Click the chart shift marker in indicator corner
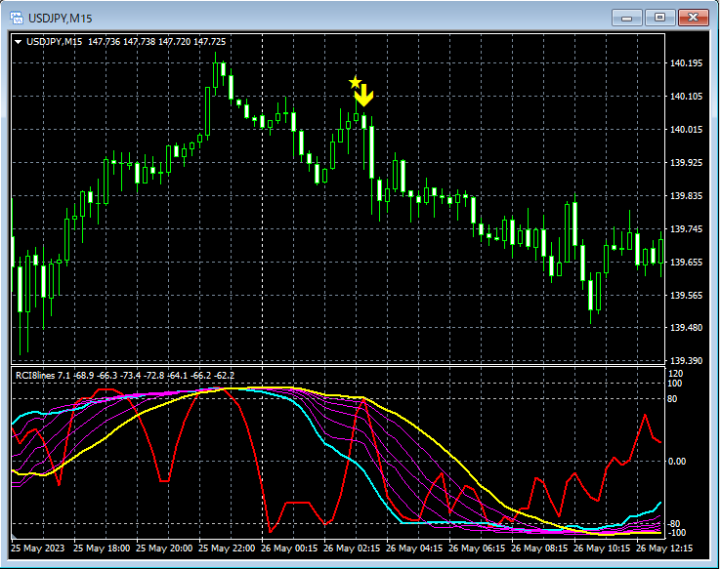Screen dimensions: 721x569 click(x=14, y=536)
